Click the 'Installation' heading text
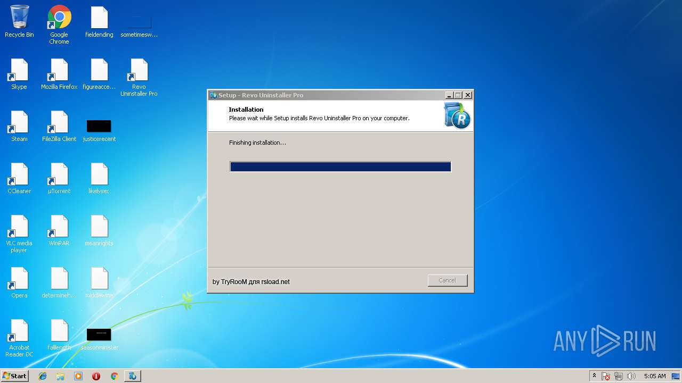682x383 pixels. [x=246, y=110]
